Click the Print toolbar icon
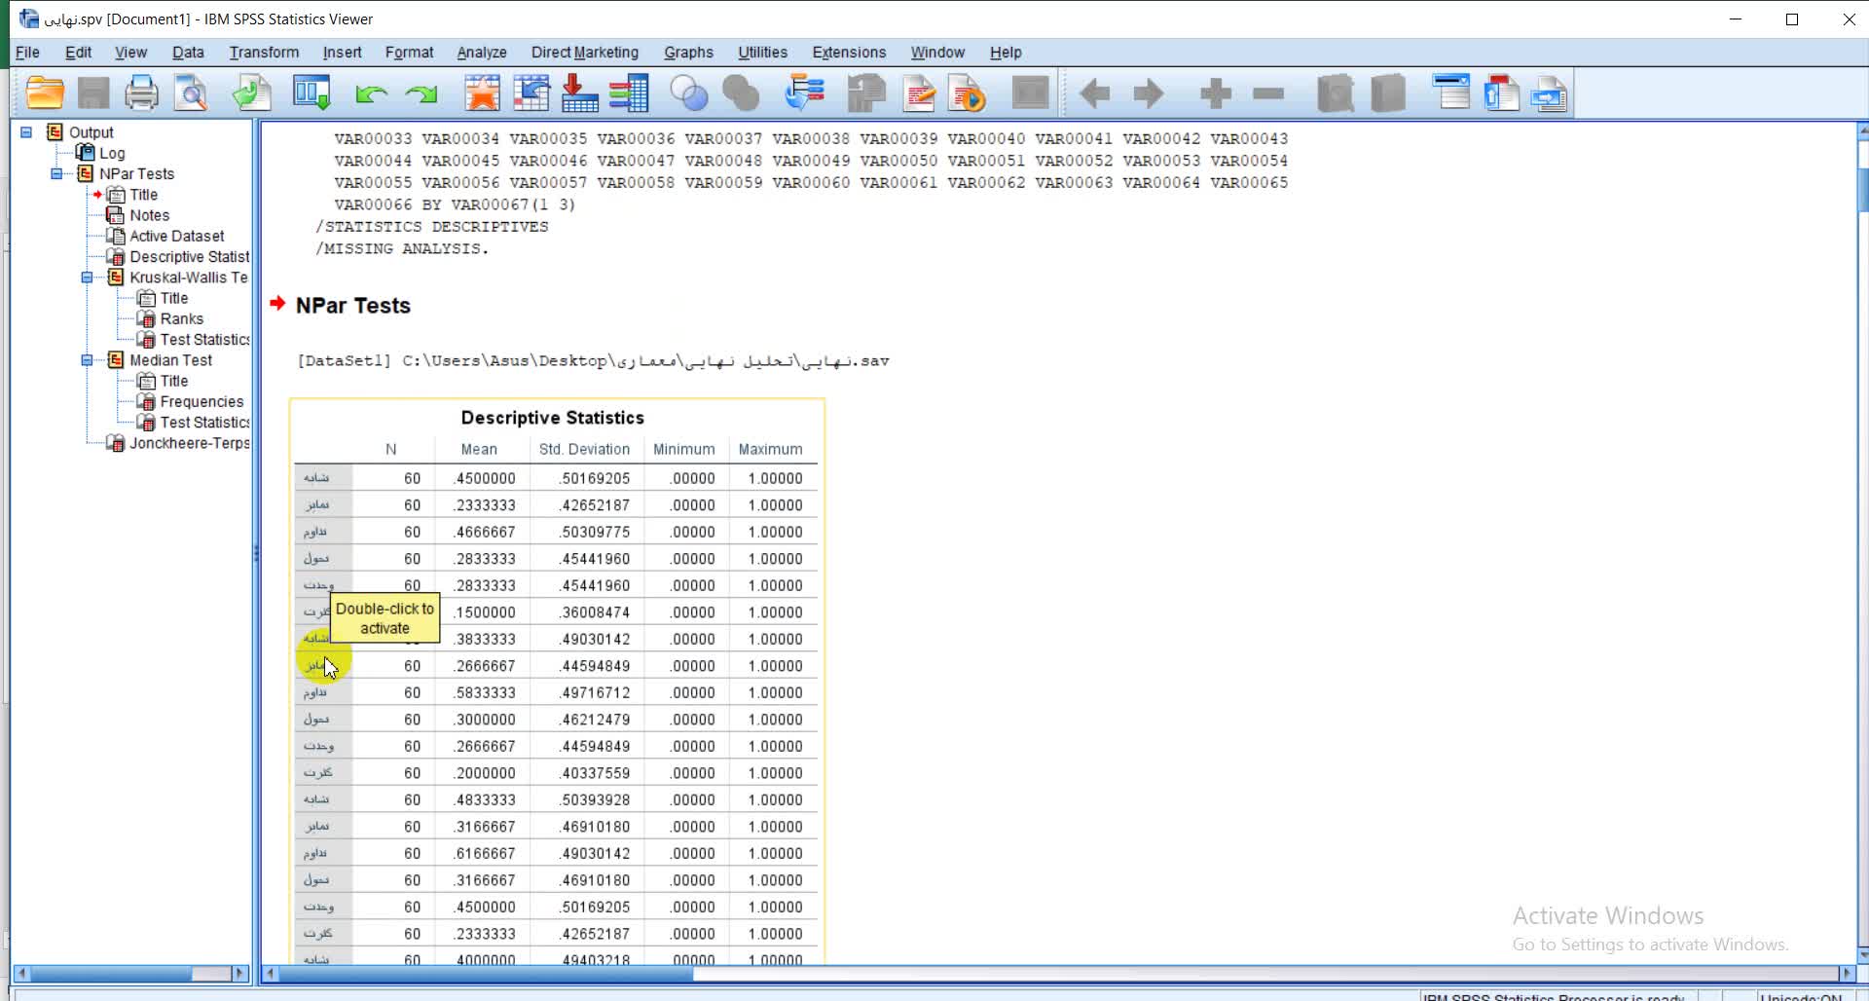Screen dimensions: 1869x1001 (x=141, y=93)
